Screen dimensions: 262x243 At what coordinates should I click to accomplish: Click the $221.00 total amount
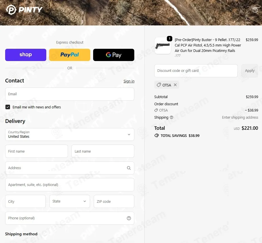pyautogui.click(x=250, y=128)
